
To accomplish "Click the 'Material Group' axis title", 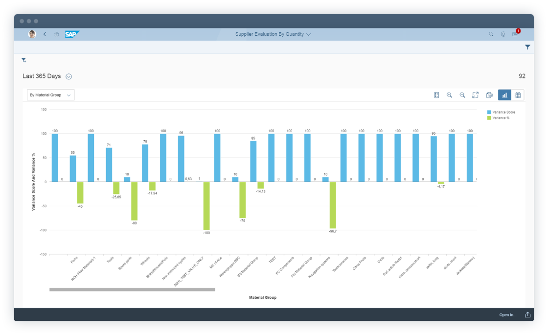I will point(263,298).
